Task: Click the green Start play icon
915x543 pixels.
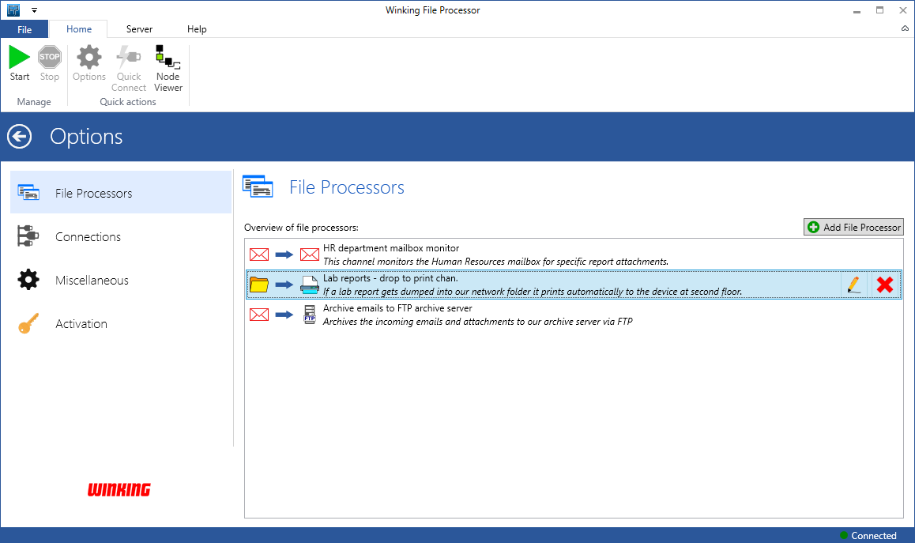Action: click(19, 57)
